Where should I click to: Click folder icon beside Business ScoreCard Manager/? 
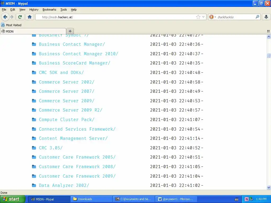pyautogui.click(x=34, y=63)
